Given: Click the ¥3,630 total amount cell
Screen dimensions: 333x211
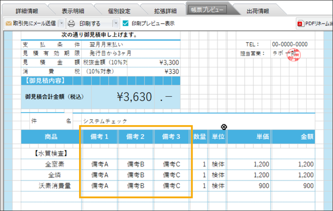Looking at the screenshot, I should [123, 97].
